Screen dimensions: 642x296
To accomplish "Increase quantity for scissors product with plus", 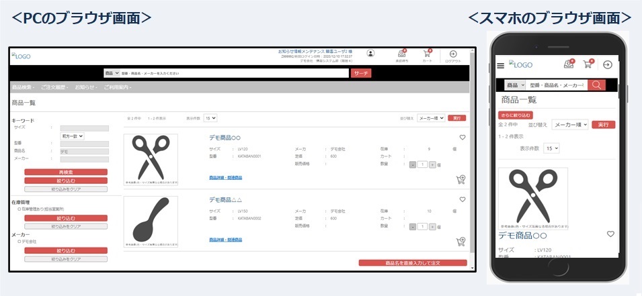I will 433,164.
